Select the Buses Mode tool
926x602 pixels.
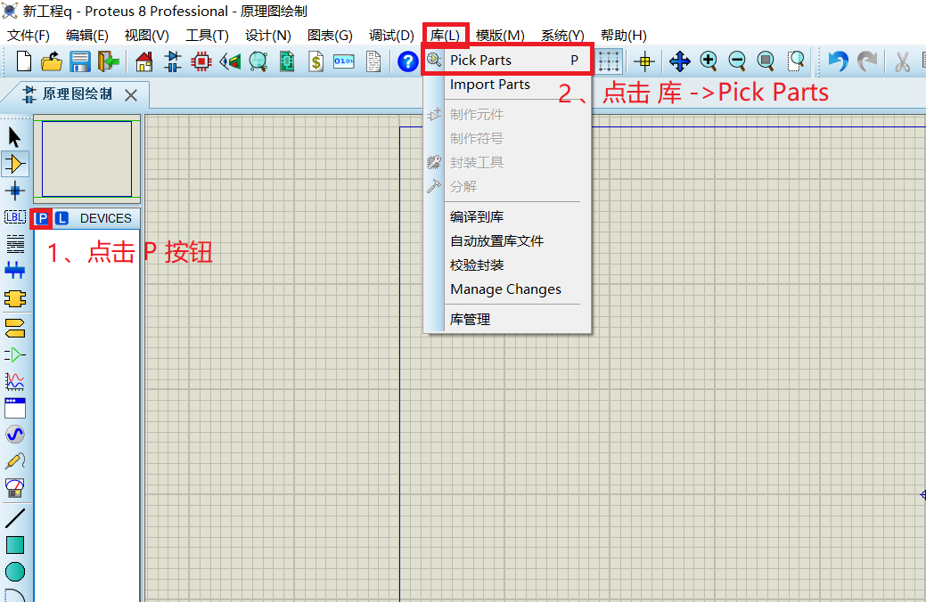point(15,271)
